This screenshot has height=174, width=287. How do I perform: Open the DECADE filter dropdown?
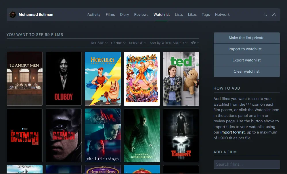pyautogui.click(x=99, y=43)
